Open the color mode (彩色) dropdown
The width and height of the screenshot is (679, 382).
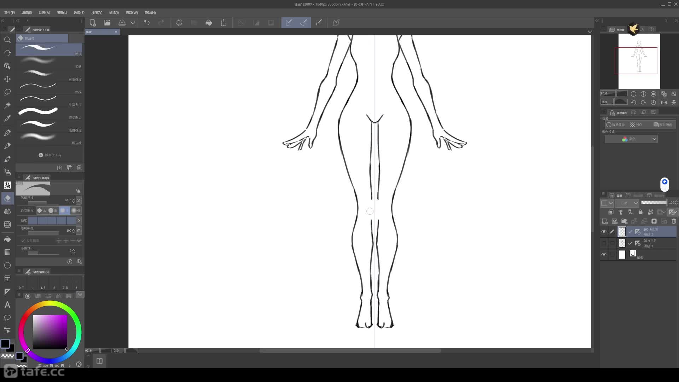pyautogui.click(x=631, y=139)
